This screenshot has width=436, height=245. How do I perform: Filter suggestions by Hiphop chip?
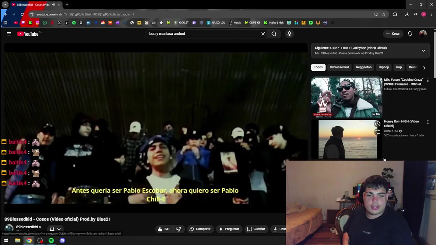coord(384,67)
